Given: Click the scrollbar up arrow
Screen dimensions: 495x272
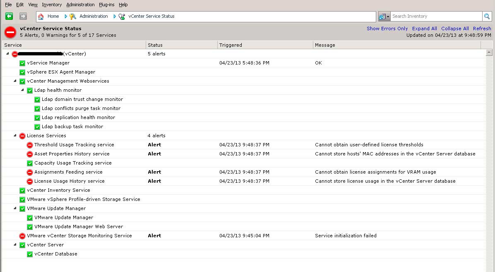Looking at the screenshot, I should coord(489,52).
